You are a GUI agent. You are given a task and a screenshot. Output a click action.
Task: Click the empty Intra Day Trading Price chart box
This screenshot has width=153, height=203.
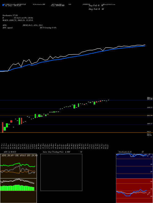tap(61, 172)
